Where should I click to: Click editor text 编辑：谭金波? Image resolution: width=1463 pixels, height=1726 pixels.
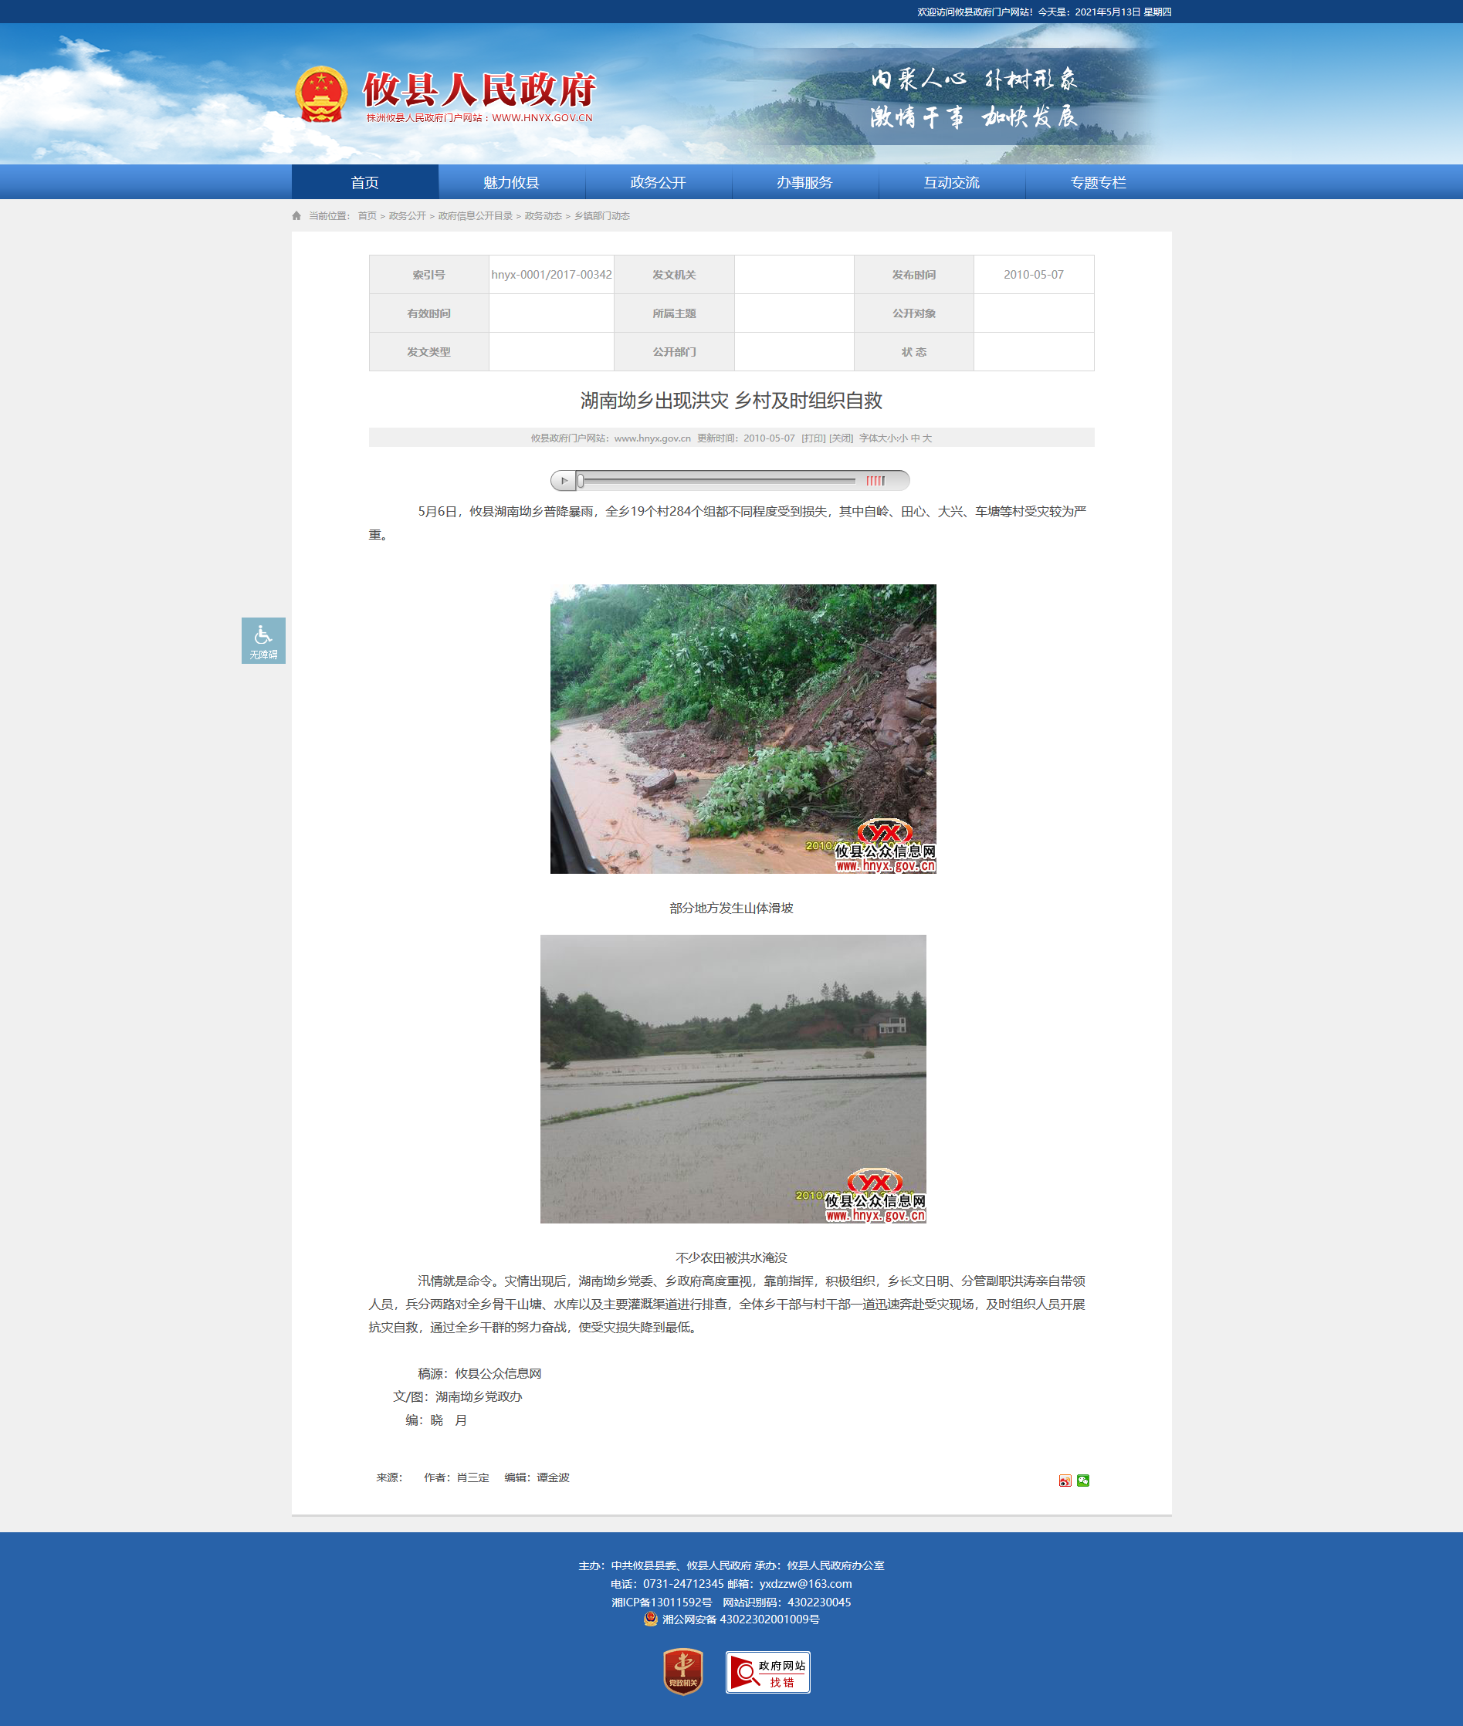pyautogui.click(x=537, y=1477)
